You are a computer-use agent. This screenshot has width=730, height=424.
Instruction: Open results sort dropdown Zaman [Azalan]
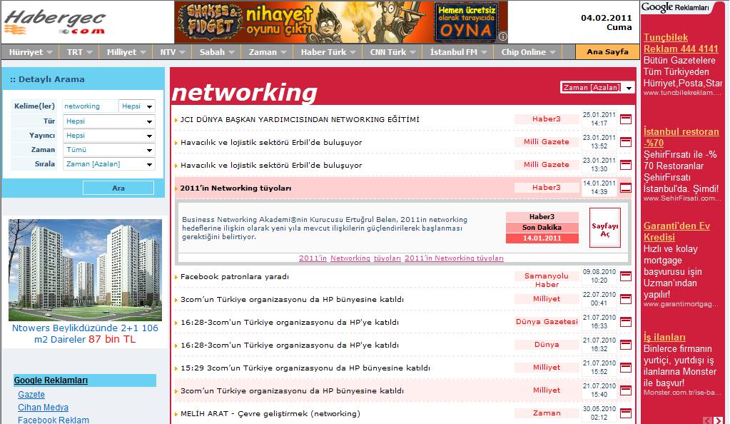597,88
